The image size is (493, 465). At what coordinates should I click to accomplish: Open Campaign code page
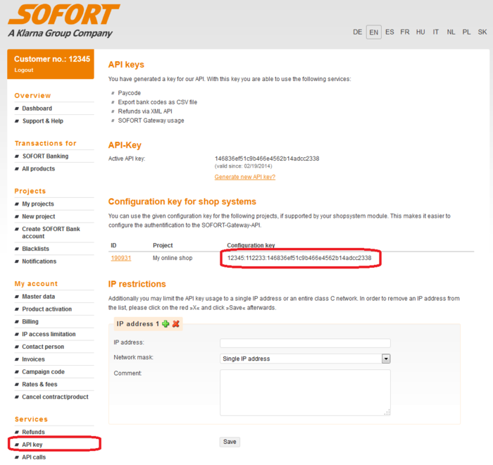pos(43,372)
